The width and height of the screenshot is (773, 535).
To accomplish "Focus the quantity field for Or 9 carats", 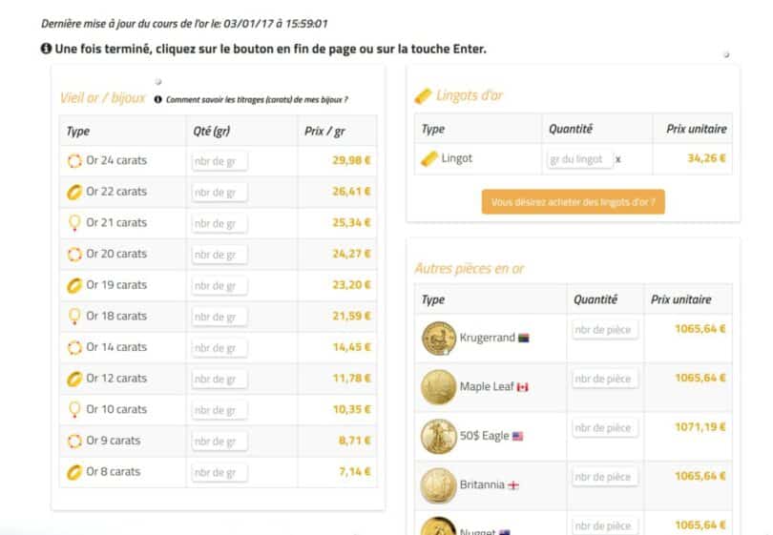I will 219,441.
